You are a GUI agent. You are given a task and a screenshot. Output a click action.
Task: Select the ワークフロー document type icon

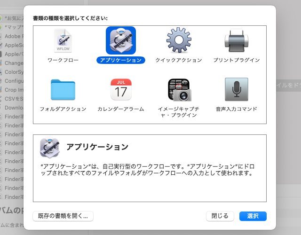[x=63, y=41]
